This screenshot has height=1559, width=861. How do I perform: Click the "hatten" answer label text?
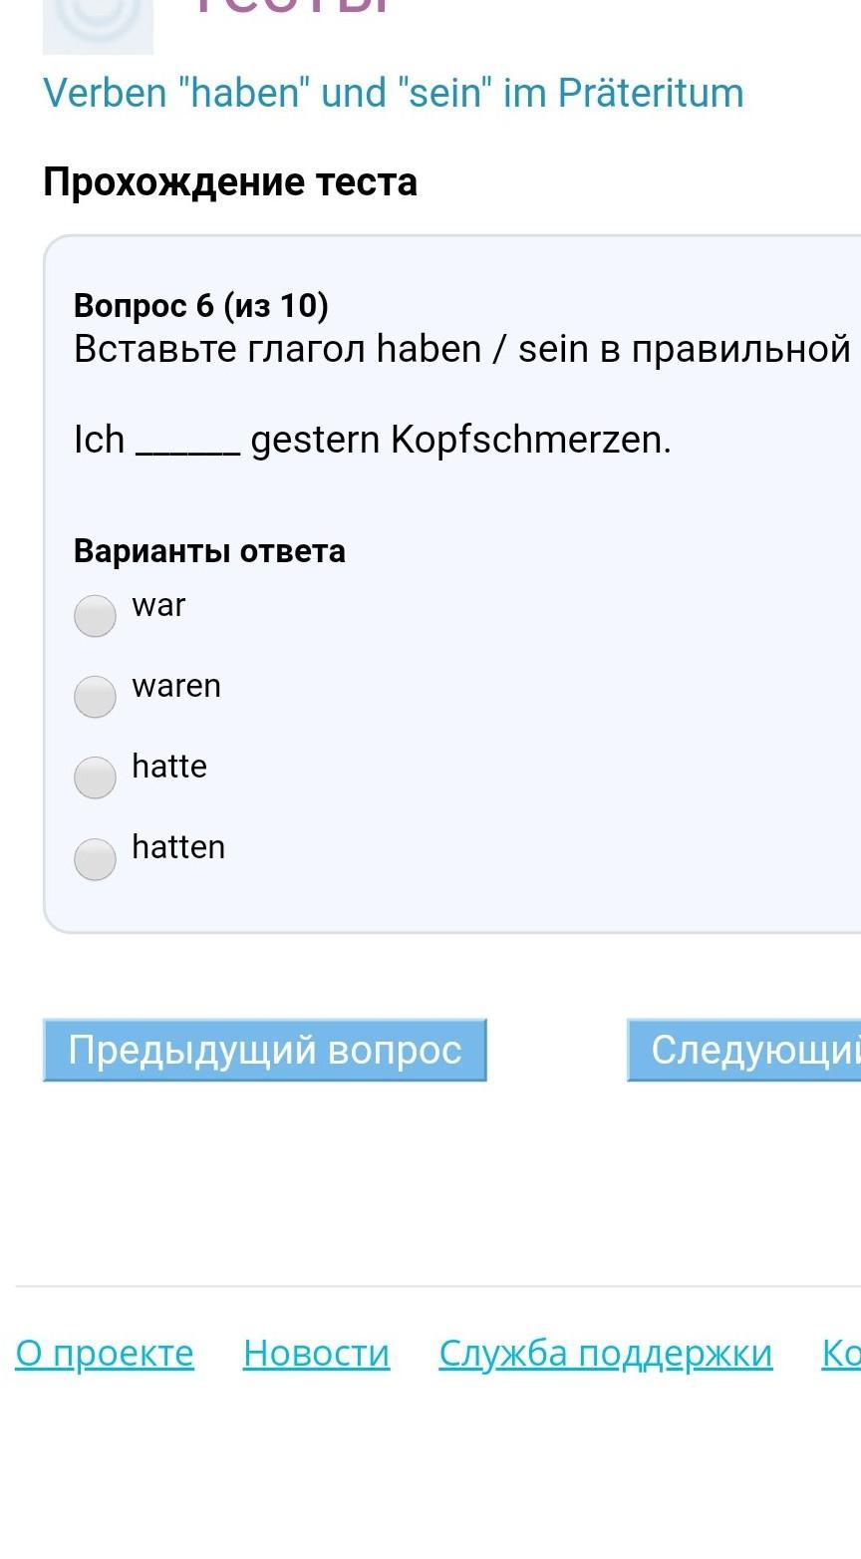click(x=178, y=847)
